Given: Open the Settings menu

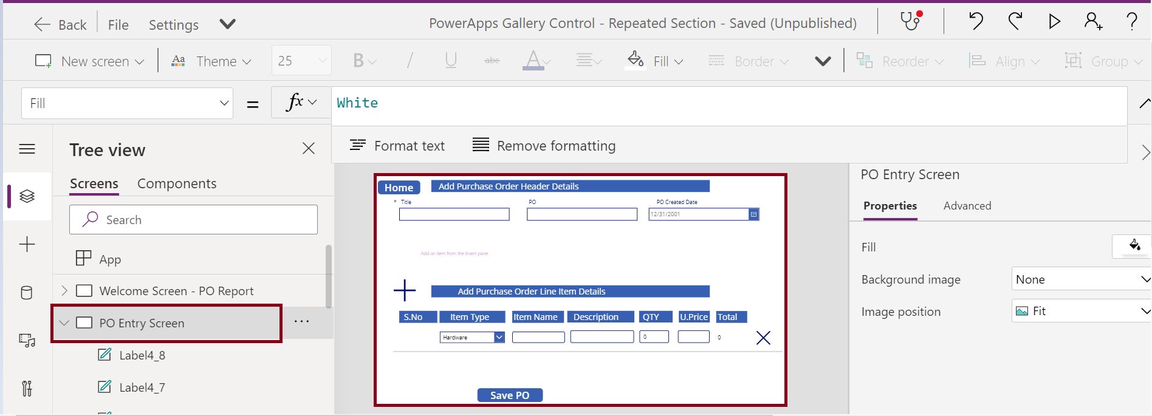Looking at the screenshot, I should pyautogui.click(x=174, y=24).
